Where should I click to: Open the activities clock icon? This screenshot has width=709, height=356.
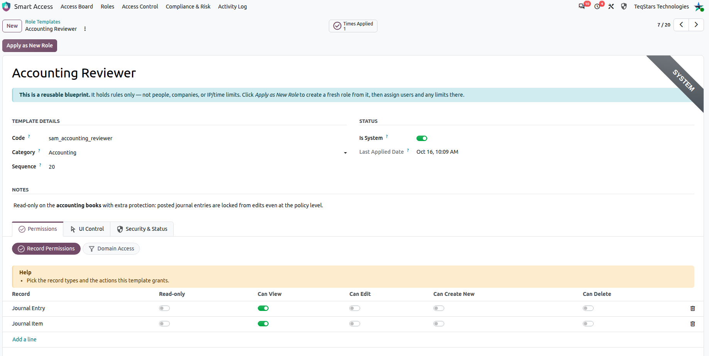click(x=597, y=7)
